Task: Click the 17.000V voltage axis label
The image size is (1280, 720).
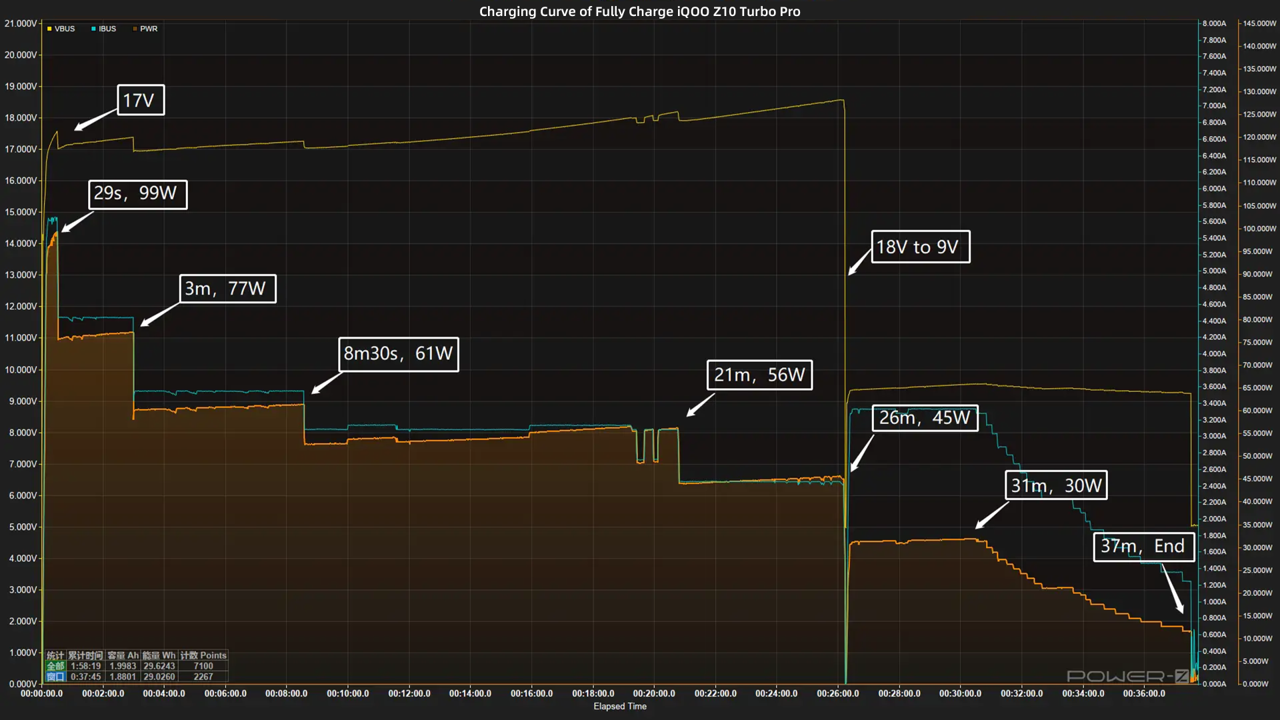Action: click(x=20, y=149)
